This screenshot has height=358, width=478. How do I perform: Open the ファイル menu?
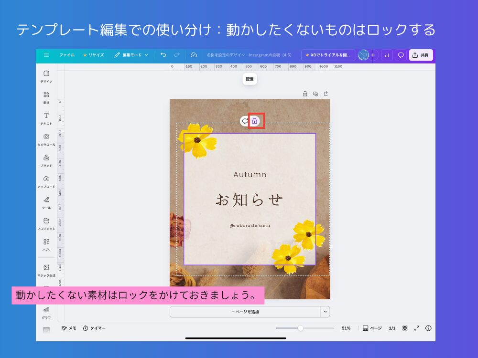tap(67, 55)
